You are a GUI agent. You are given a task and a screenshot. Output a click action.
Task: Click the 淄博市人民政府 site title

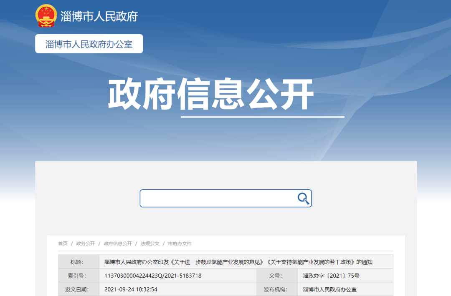pyautogui.click(x=99, y=16)
